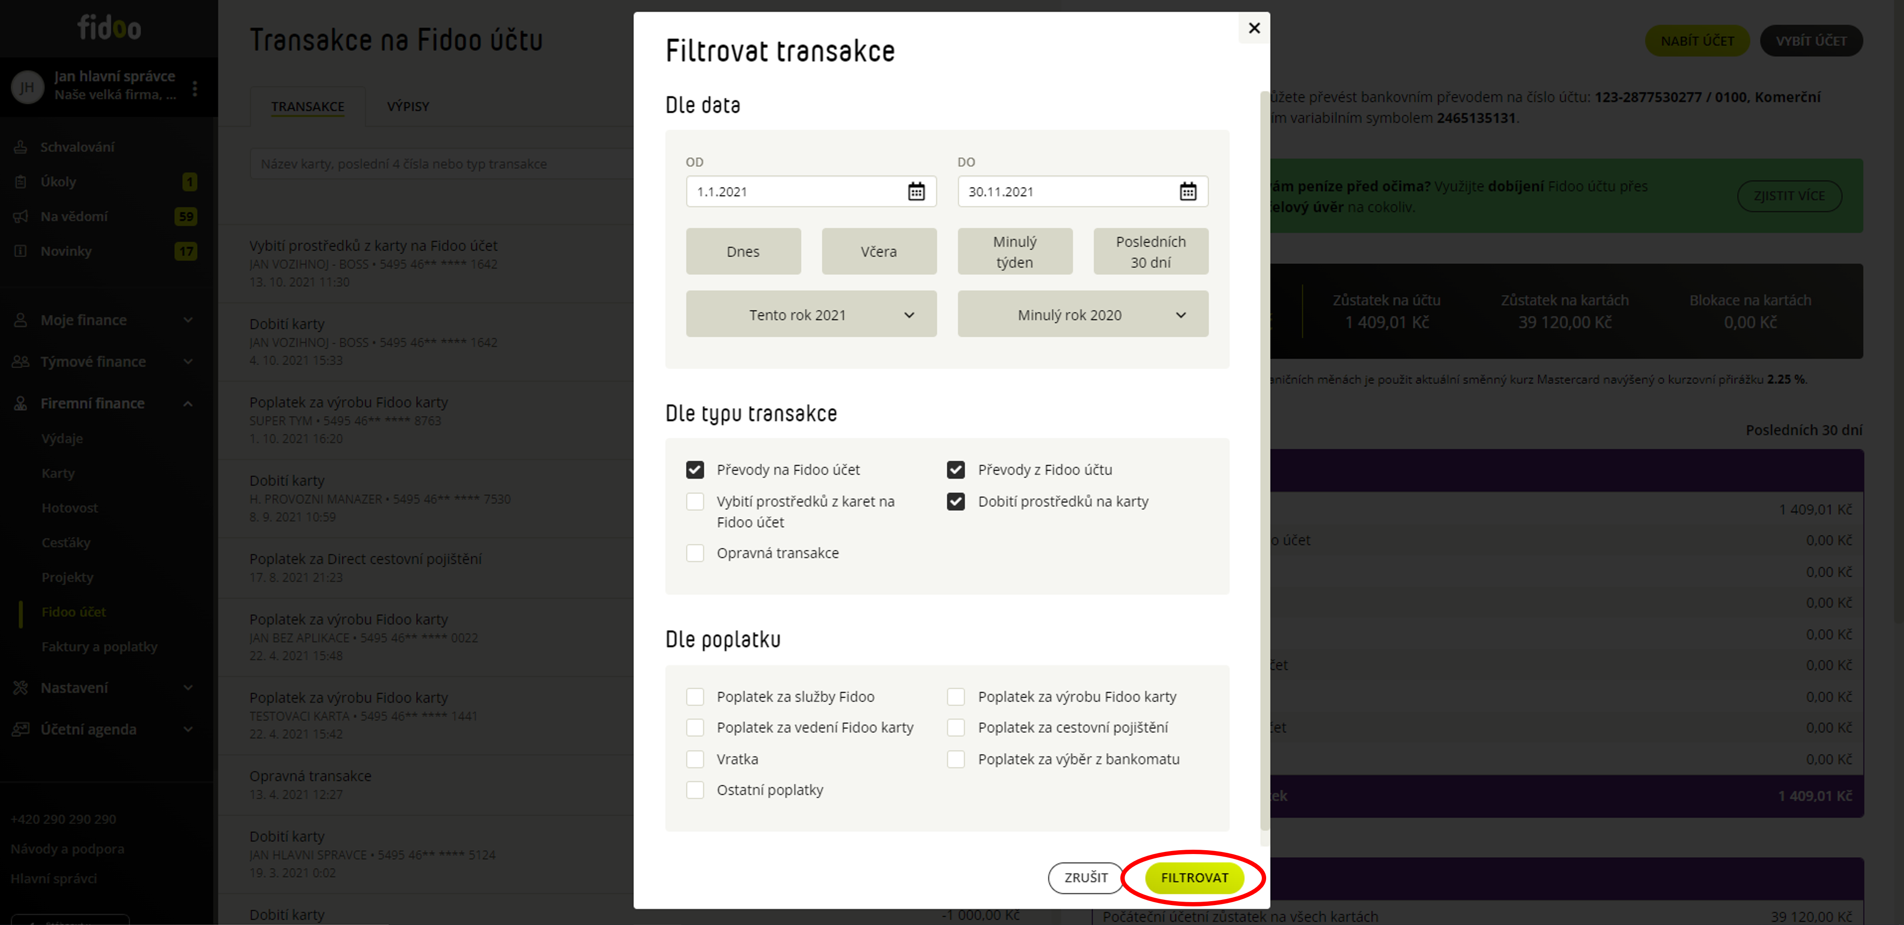Click the Na vědomí megaphone icon
This screenshot has height=925, width=1904.
coord(21,216)
